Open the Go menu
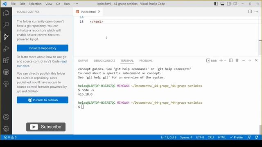The width and height of the screenshot is (262, 147). point(58,4)
